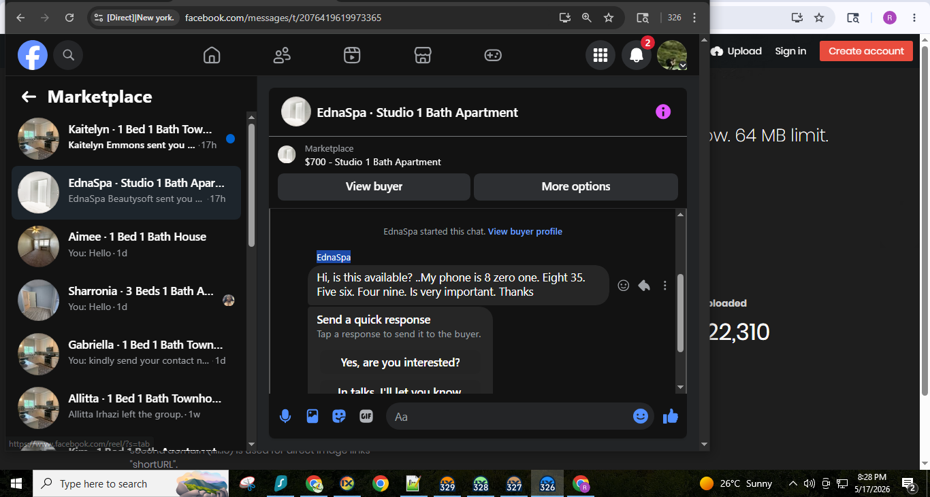Viewport: 930px width, 497px height.
Task: Attach a photo with the image icon
Action: coord(312,416)
